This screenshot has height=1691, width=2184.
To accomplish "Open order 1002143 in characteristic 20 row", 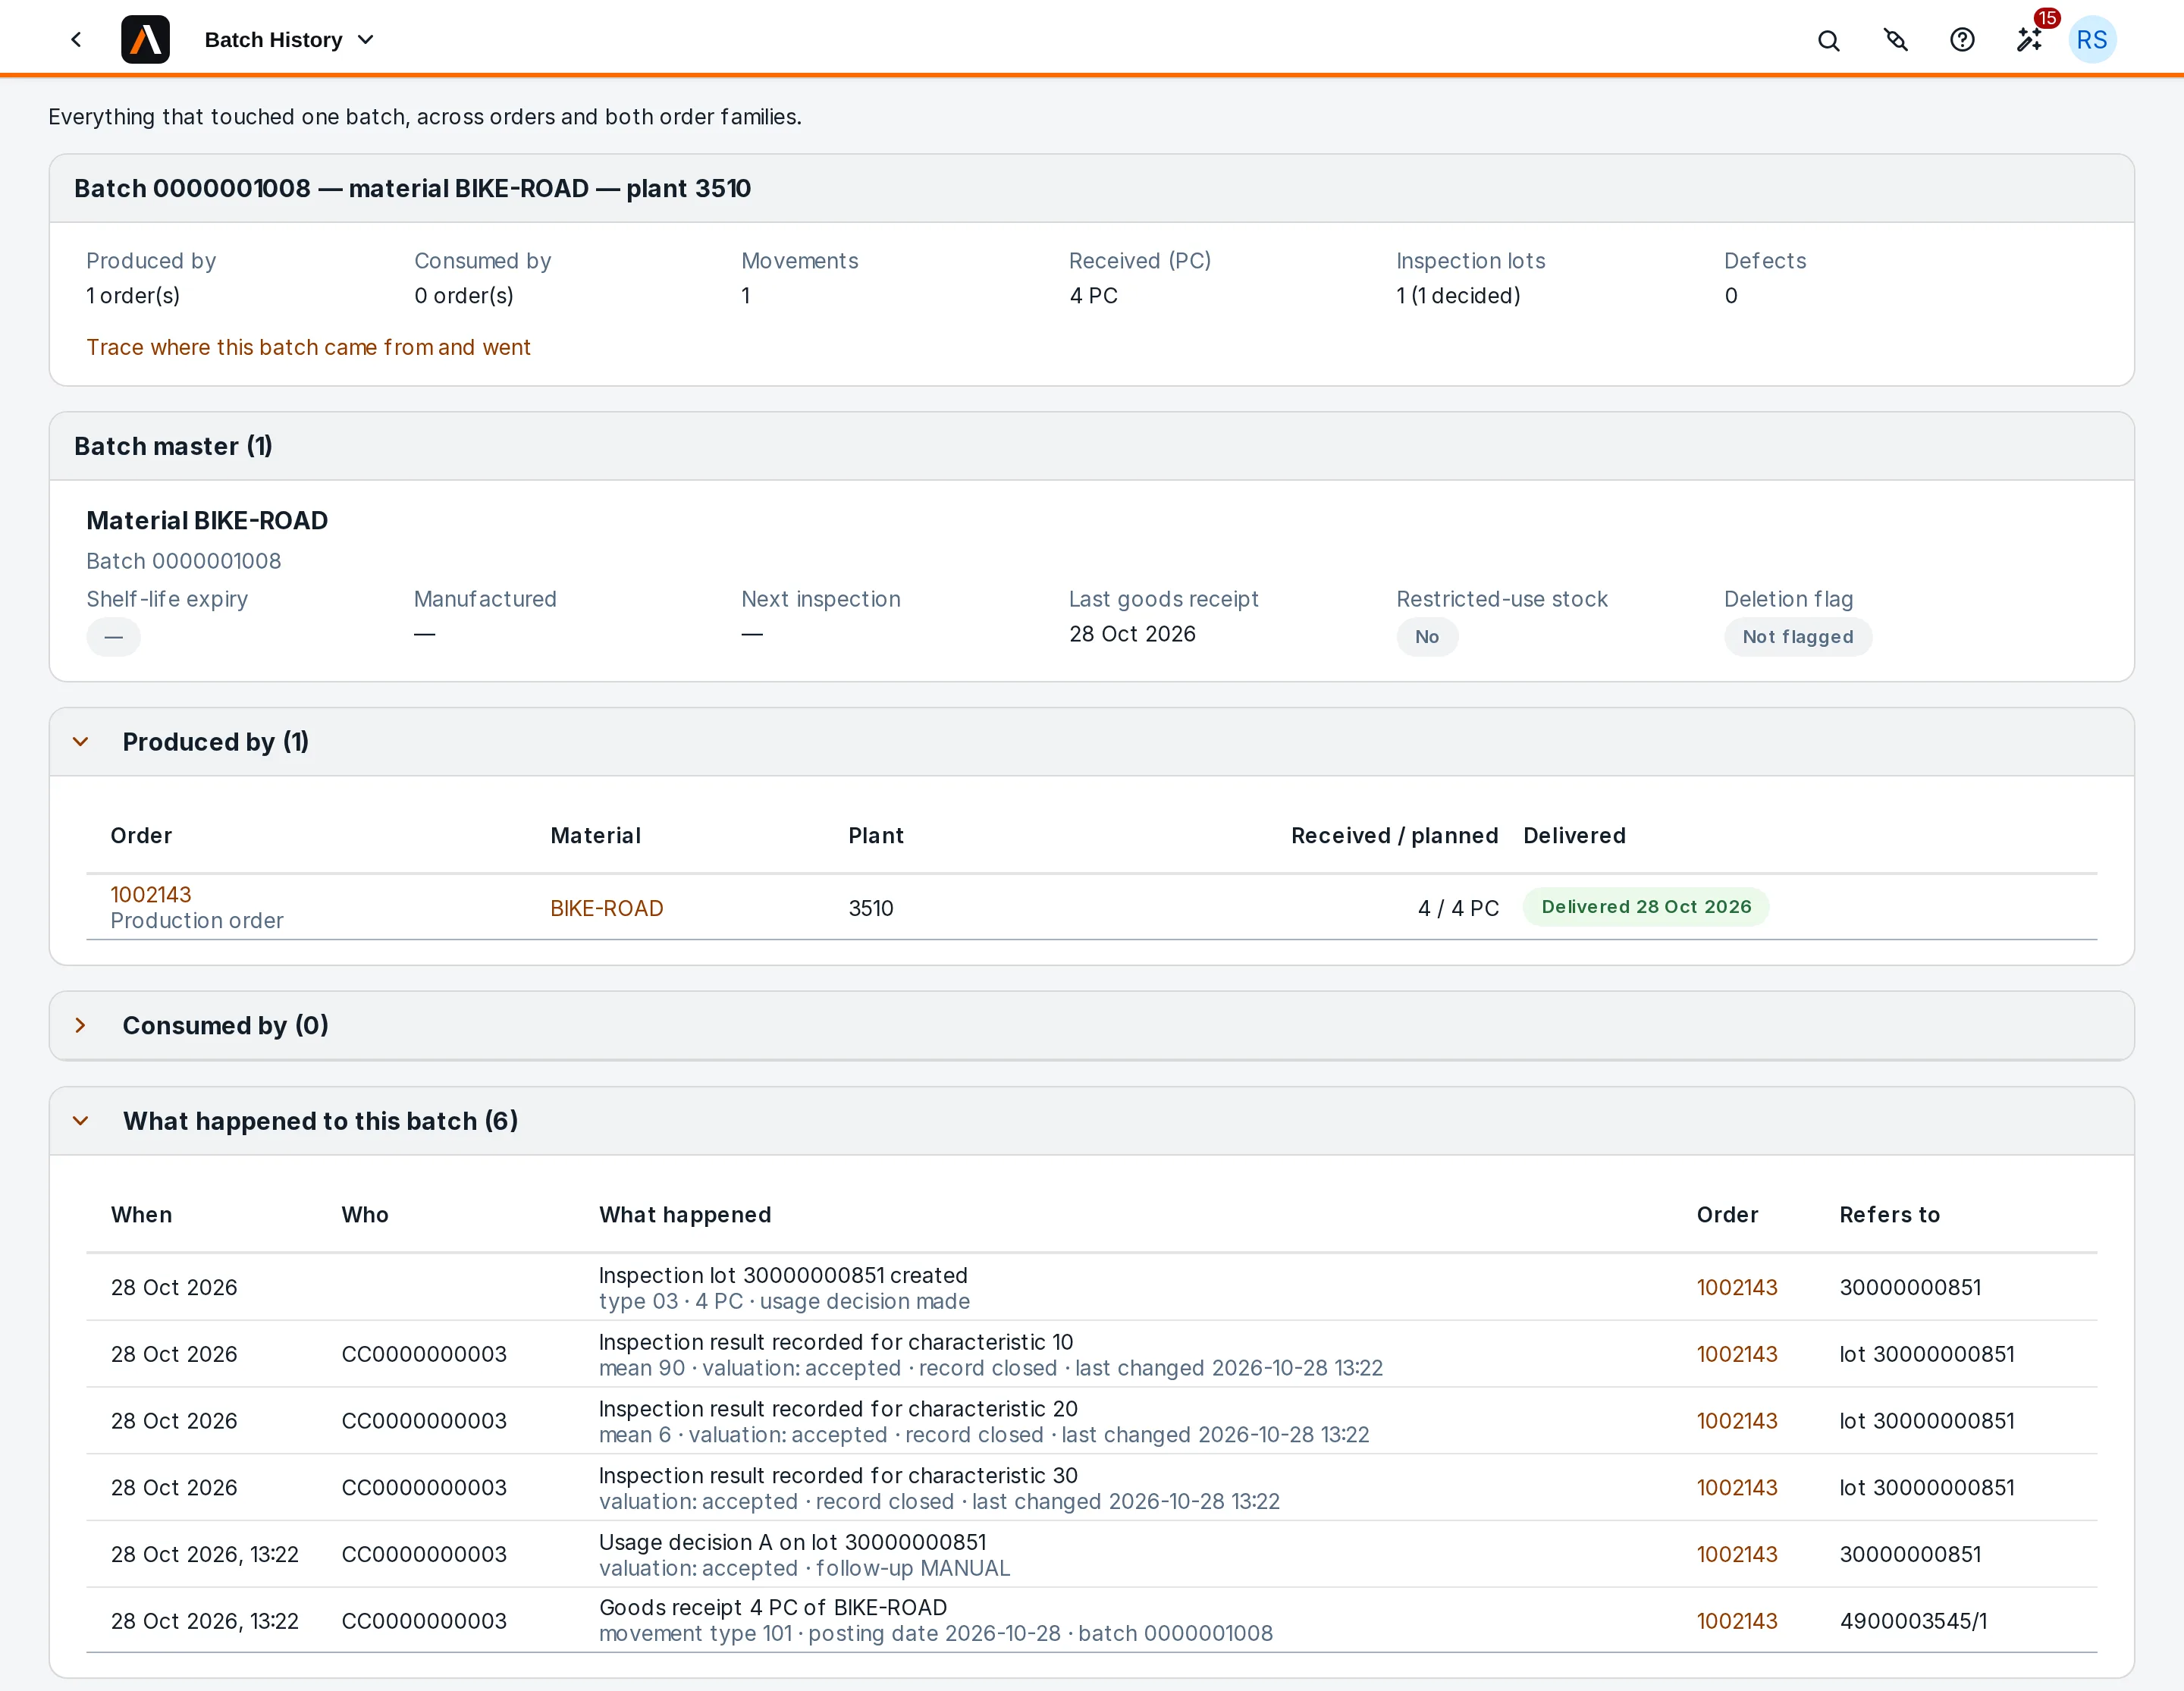I will [x=1737, y=1421].
